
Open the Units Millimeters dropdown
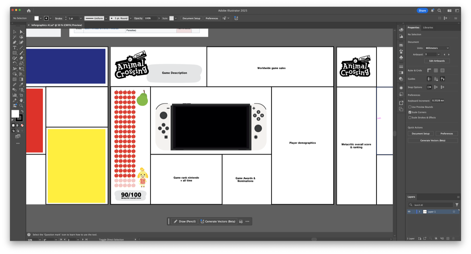[437, 48]
